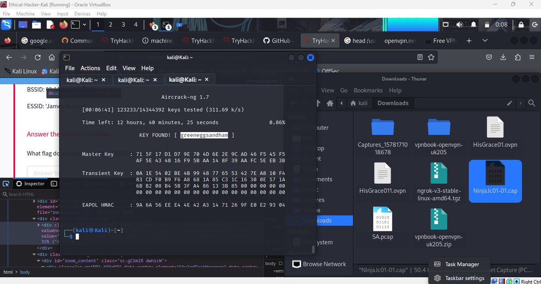Open the Kali dragon applications menu
Viewport: 541px width, 284px height.
pos(7,24)
